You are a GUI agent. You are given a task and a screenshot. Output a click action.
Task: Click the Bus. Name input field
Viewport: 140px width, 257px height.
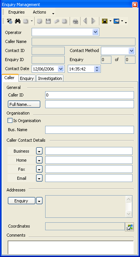(x=90, y=130)
